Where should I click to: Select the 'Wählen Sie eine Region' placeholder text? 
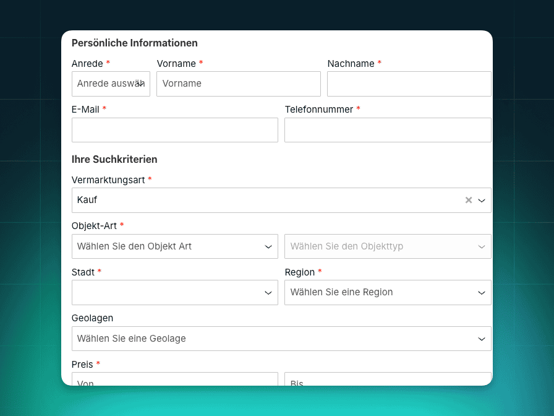(341, 292)
